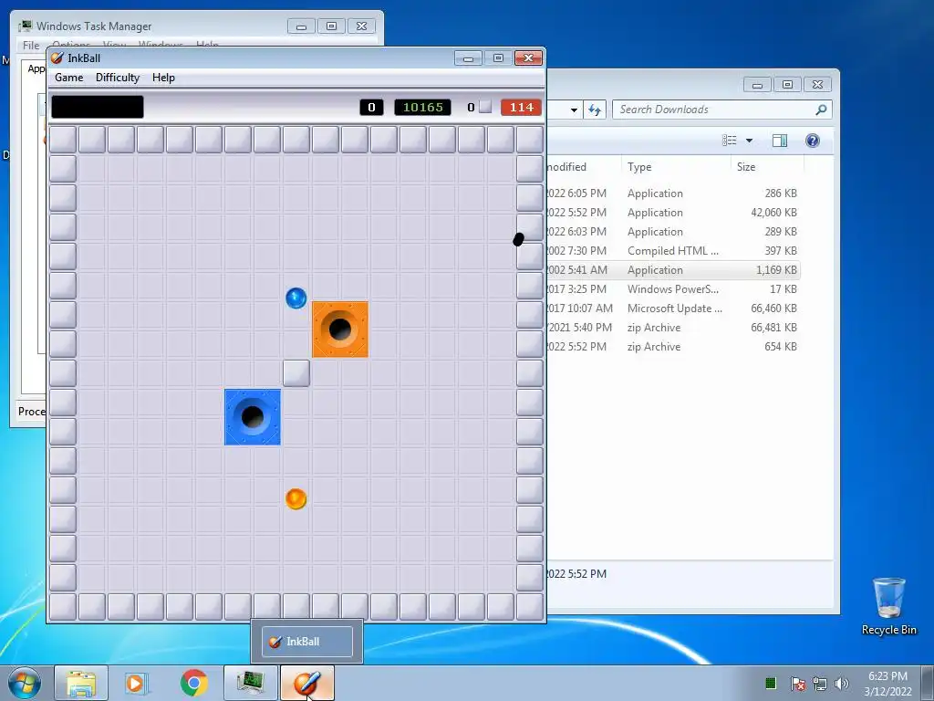Click the Explorer help icon

813,140
